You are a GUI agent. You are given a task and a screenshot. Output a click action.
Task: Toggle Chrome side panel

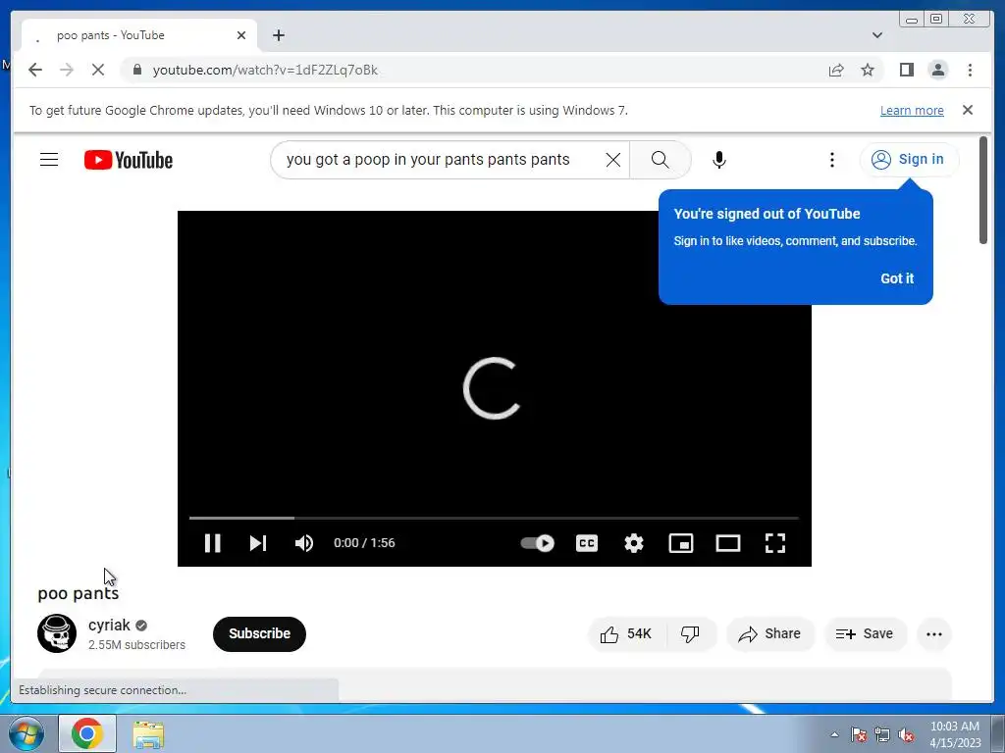pos(906,70)
